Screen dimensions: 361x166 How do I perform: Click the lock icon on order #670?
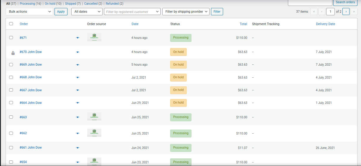[13, 53]
